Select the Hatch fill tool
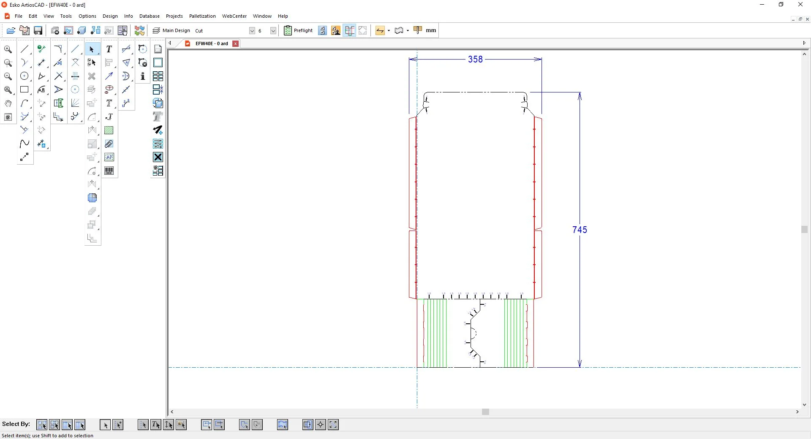This screenshot has width=811, height=439. coord(109,130)
